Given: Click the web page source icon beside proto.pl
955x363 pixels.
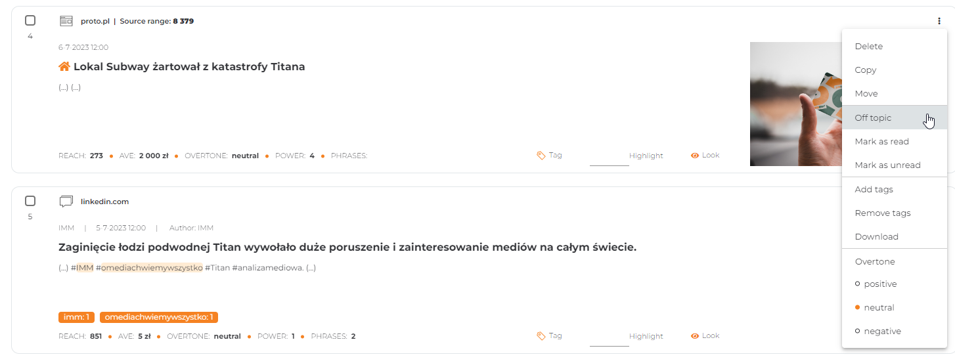Looking at the screenshot, I should click(66, 21).
